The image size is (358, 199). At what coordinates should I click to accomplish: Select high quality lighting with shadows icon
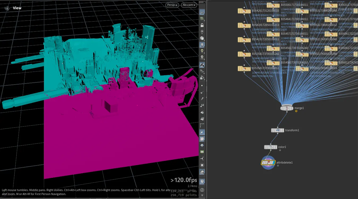point(202,58)
